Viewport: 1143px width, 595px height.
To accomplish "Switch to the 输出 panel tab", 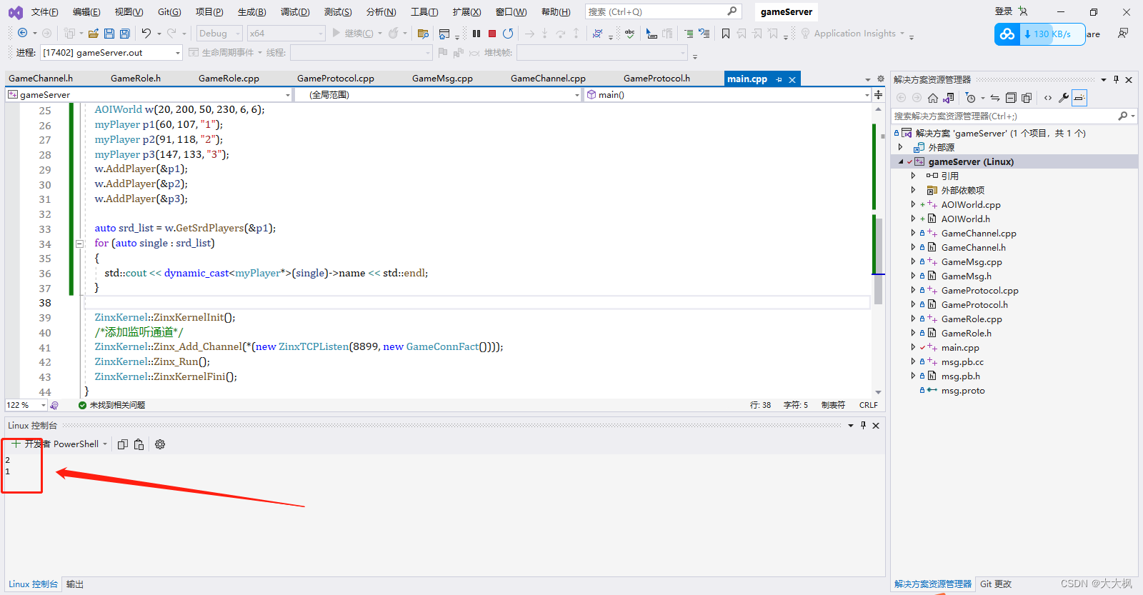I will tap(75, 584).
